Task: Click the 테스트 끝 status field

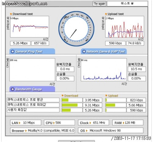Action: 127,4
